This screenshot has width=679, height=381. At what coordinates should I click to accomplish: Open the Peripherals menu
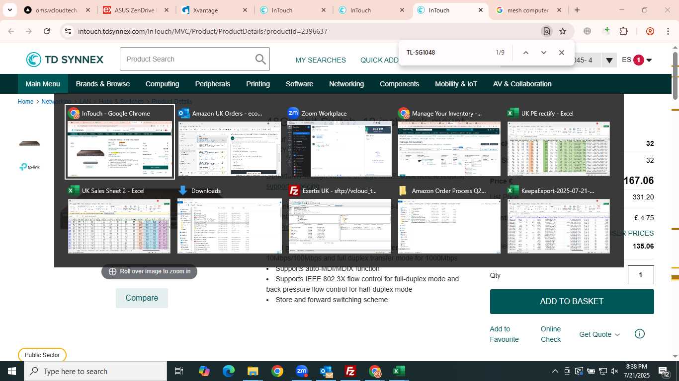click(x=213, y=84)
